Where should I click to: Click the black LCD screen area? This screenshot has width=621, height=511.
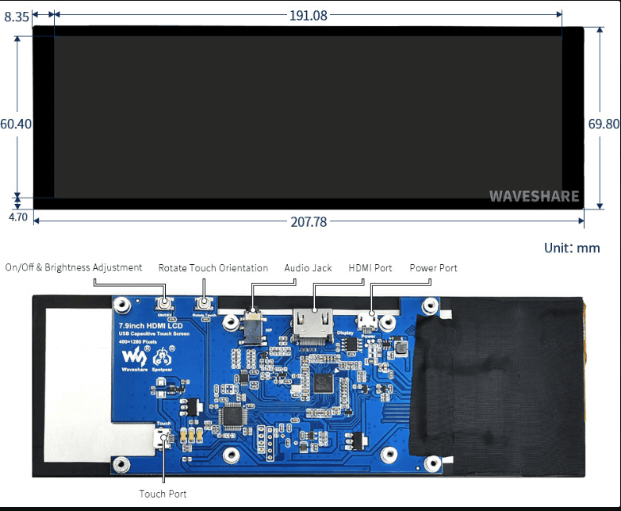(309, 117)
